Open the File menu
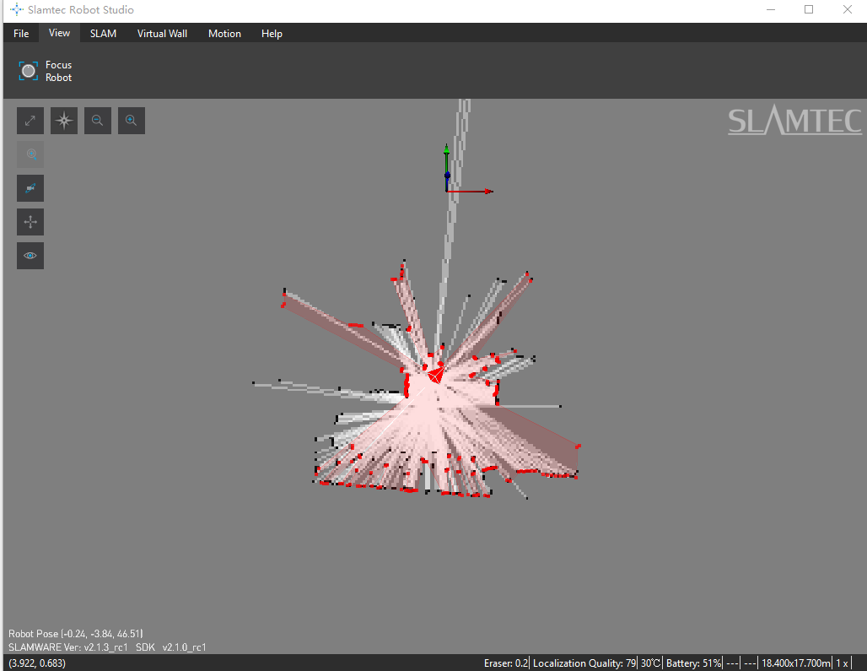This screenshot has height=671, width=867. tap(21, 34)
